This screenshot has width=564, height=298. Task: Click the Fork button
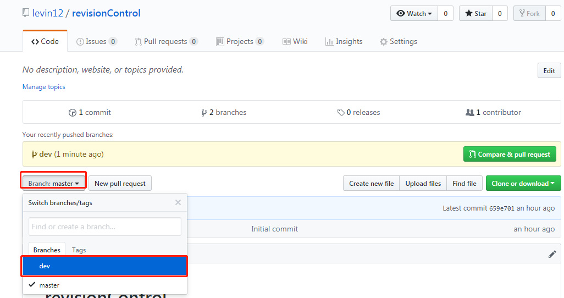pos(529,13)
